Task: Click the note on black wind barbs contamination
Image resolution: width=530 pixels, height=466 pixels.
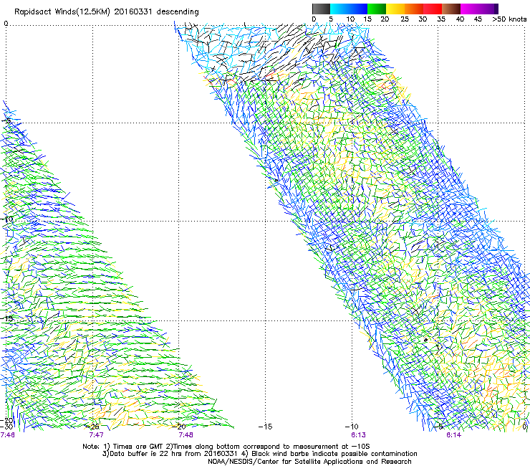Action: [329, 454]
